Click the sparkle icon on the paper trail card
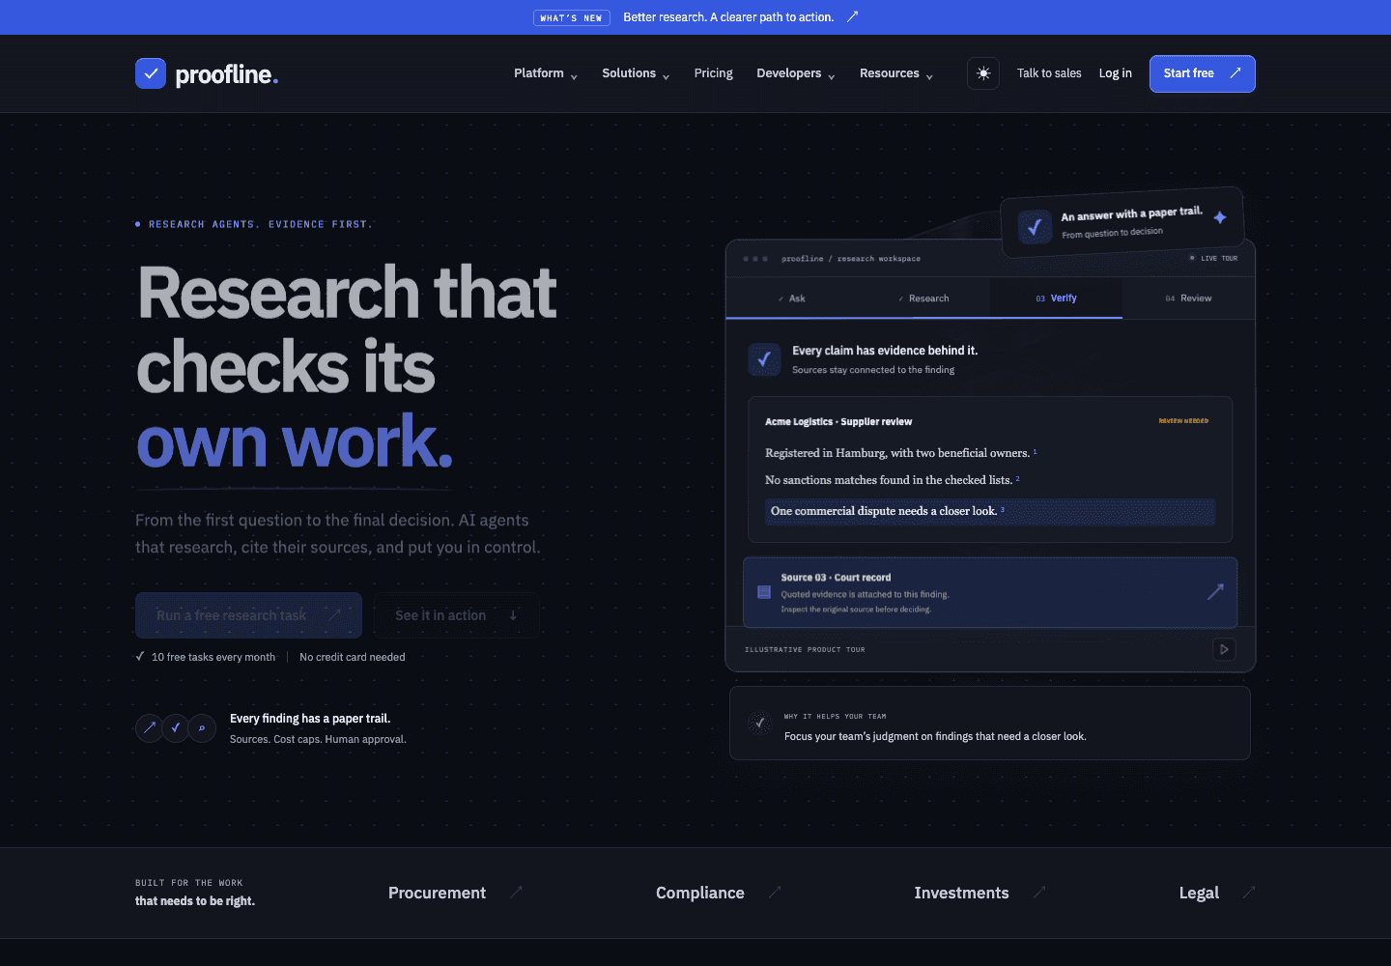 click(x=1220, y=217)
